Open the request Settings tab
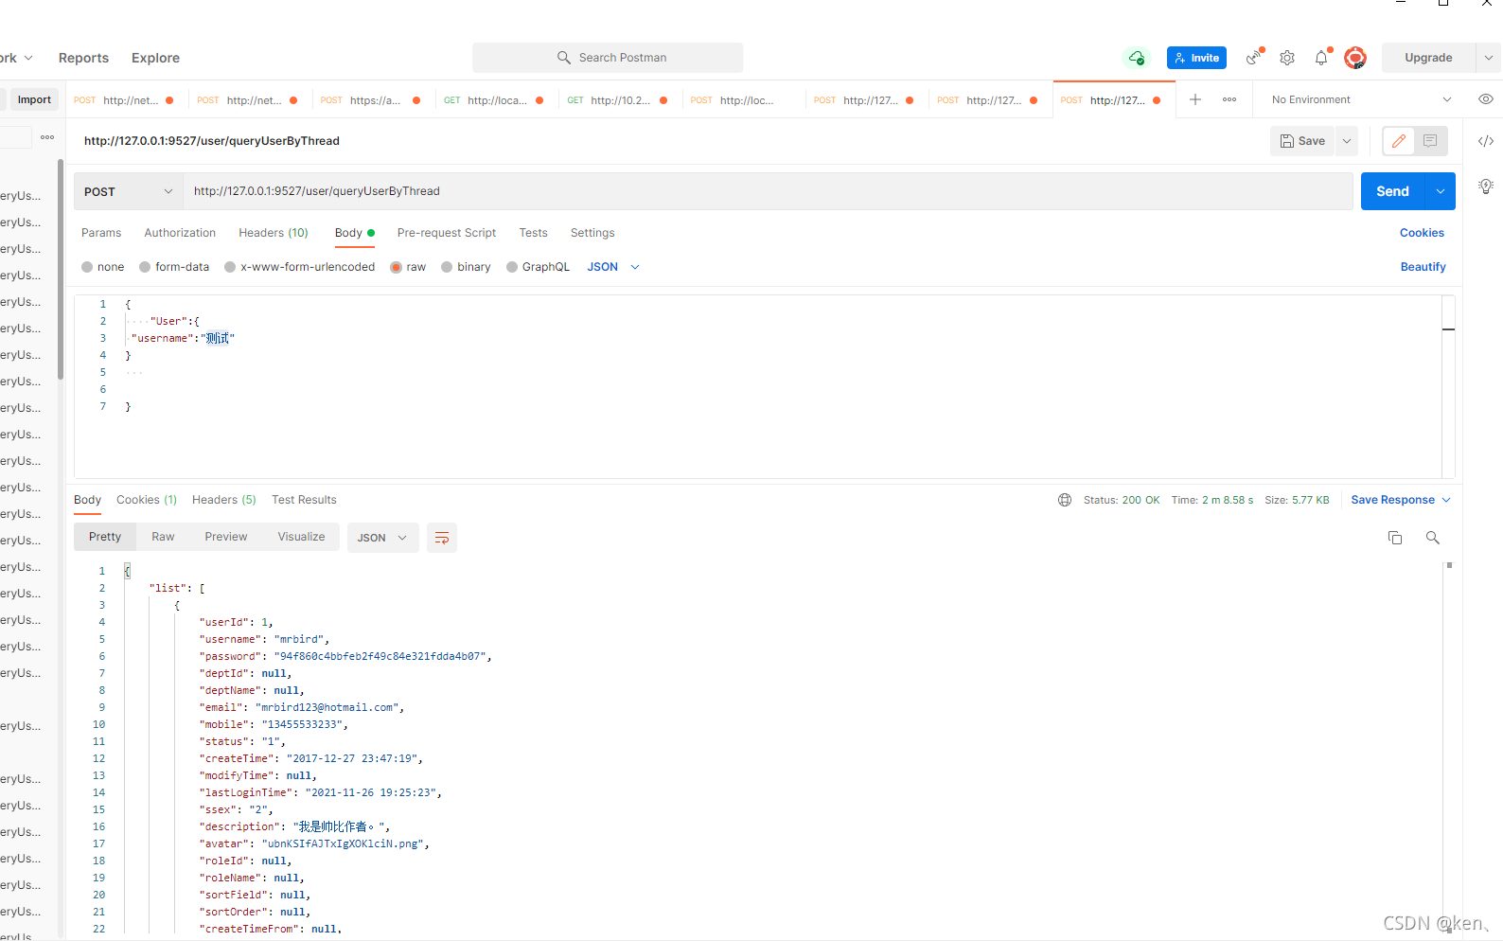 point(592,233)
